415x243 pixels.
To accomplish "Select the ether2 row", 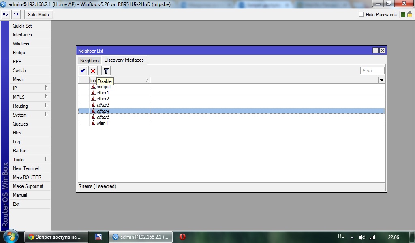I will click(231, 99).
